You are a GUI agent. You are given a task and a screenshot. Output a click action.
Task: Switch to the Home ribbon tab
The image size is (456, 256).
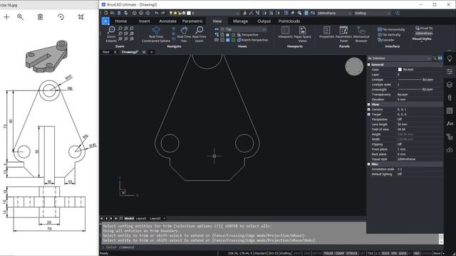[x=120, y=21]
